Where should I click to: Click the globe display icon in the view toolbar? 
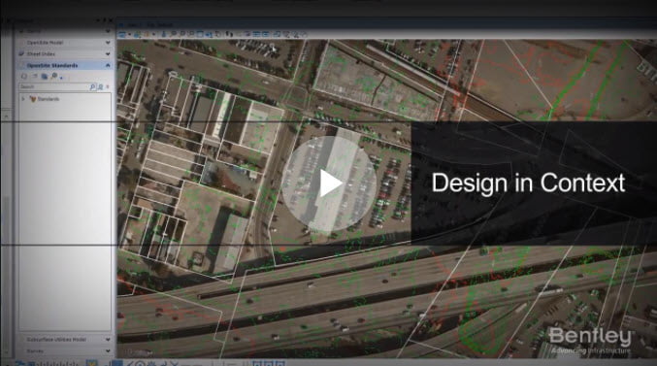click(x=137, y=34)
